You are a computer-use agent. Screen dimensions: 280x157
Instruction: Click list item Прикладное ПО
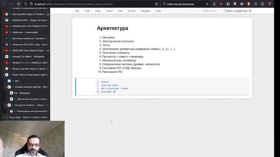(112, 72)
